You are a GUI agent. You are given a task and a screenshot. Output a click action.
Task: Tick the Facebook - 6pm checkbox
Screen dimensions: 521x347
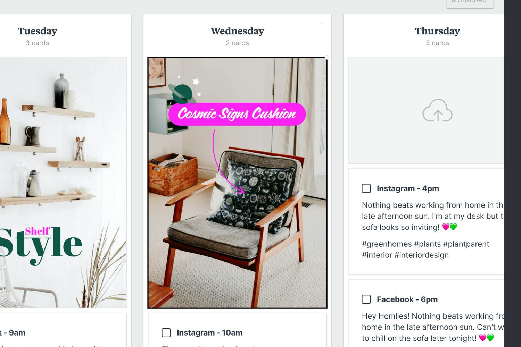coord(366,299)
